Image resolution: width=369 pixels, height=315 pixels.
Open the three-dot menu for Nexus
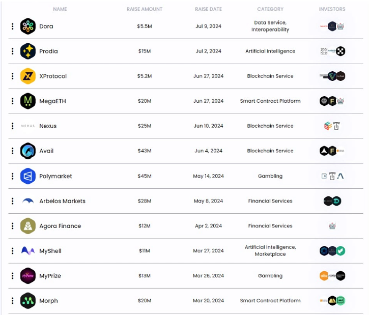pyautogui.click(x=13, y=126)
